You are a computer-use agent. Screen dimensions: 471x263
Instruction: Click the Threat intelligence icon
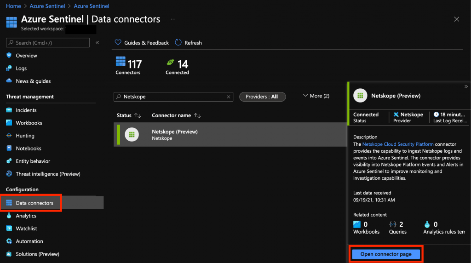point(9,173)
